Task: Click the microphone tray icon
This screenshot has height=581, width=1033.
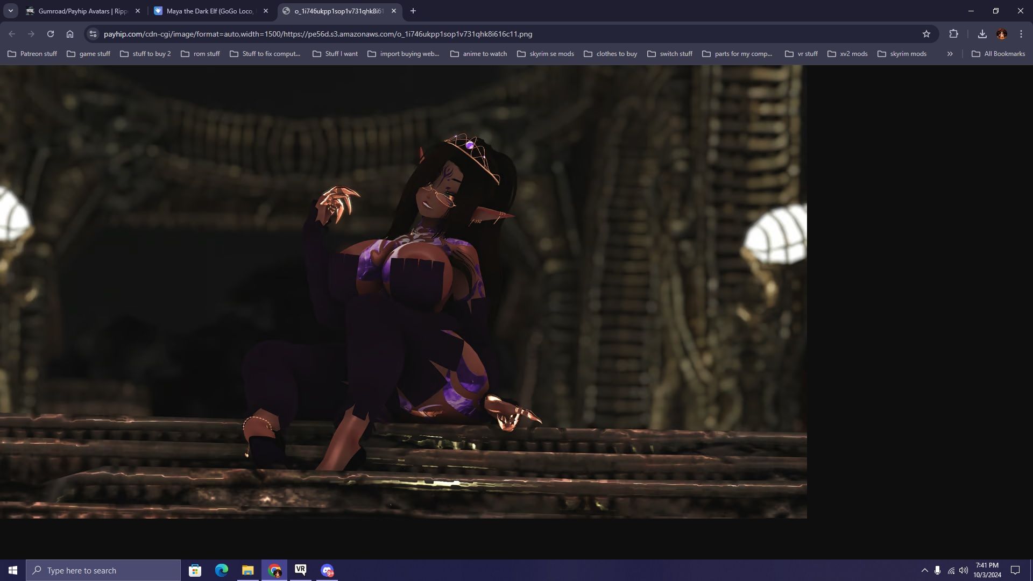Action: pos(937,570)
